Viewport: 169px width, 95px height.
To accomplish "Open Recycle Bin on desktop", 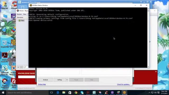I will [x=5, y=44].
